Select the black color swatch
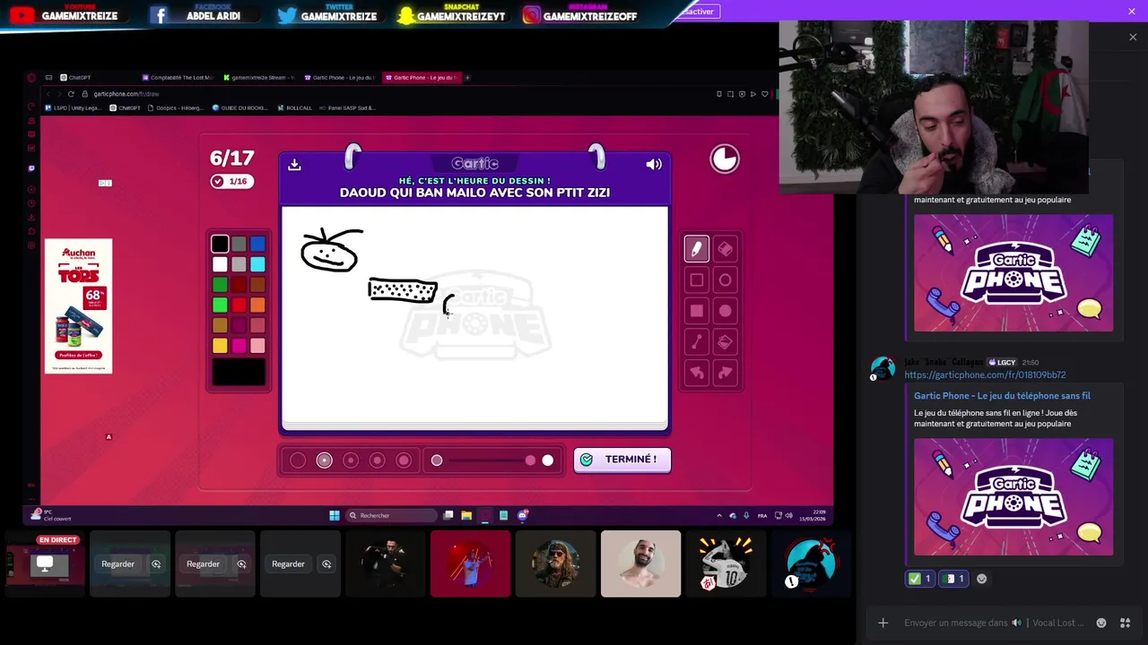The width and height of the screenshot is (1148, 645). [x=220, y=244]
